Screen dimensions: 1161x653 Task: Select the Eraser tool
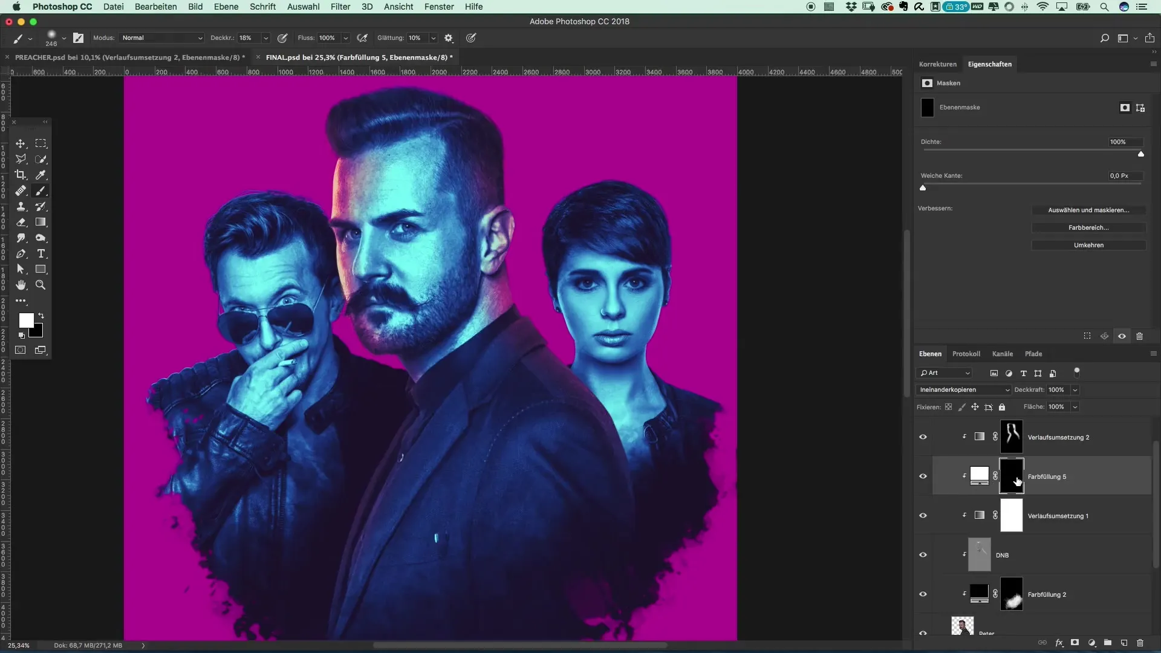(21, 222)
